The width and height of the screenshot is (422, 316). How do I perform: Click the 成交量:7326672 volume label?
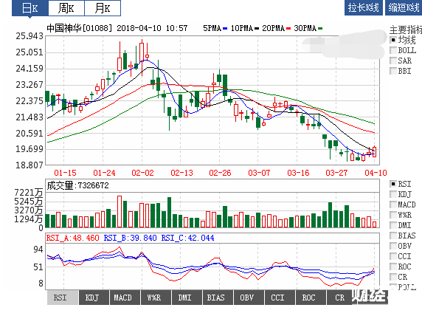click(77, 185)
